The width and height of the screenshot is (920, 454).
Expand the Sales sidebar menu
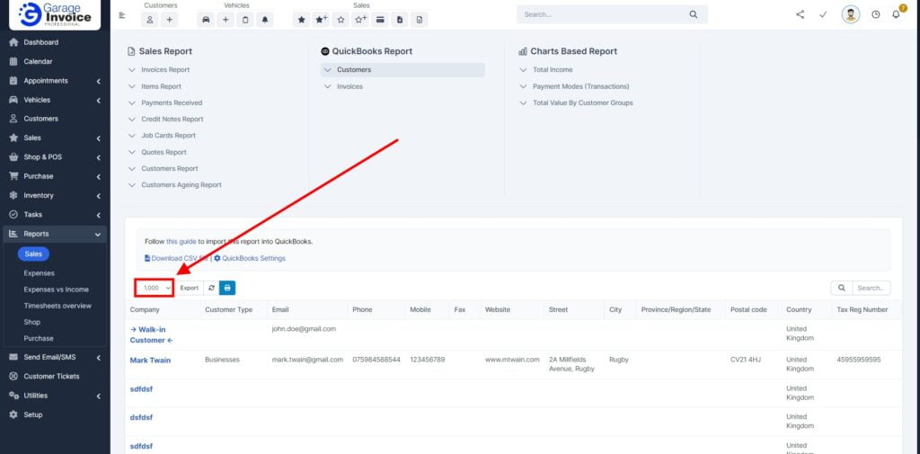(x=55, y=138)
